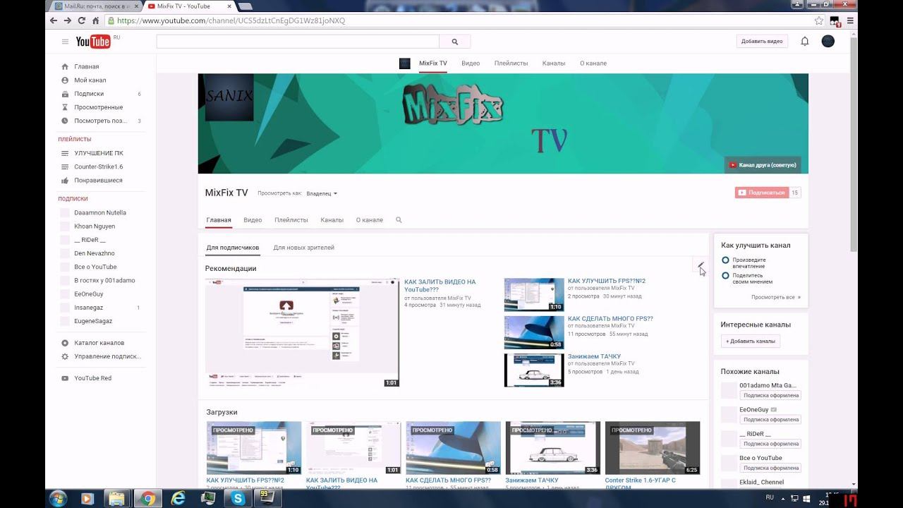Open Internet Explorer from the taskbar

tap(178, 499)
